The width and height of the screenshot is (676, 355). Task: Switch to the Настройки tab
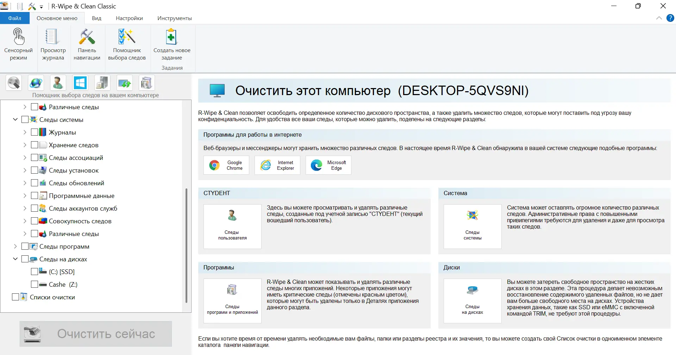[129, 18]
